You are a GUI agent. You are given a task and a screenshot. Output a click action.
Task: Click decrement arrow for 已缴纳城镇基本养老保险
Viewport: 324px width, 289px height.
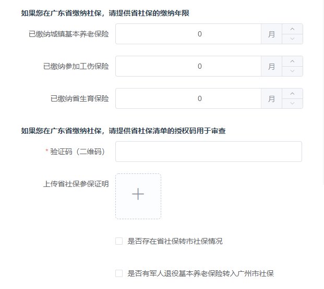(292, 39)
